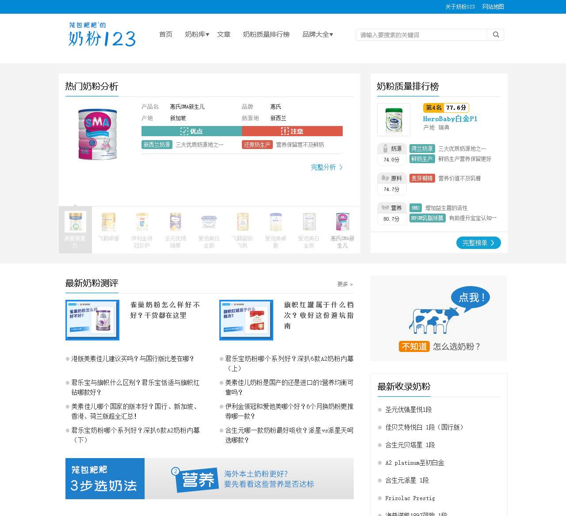Select the 首页 navigation item
The width and height of the screenshot is (566, 516).
tap(165, 34)
